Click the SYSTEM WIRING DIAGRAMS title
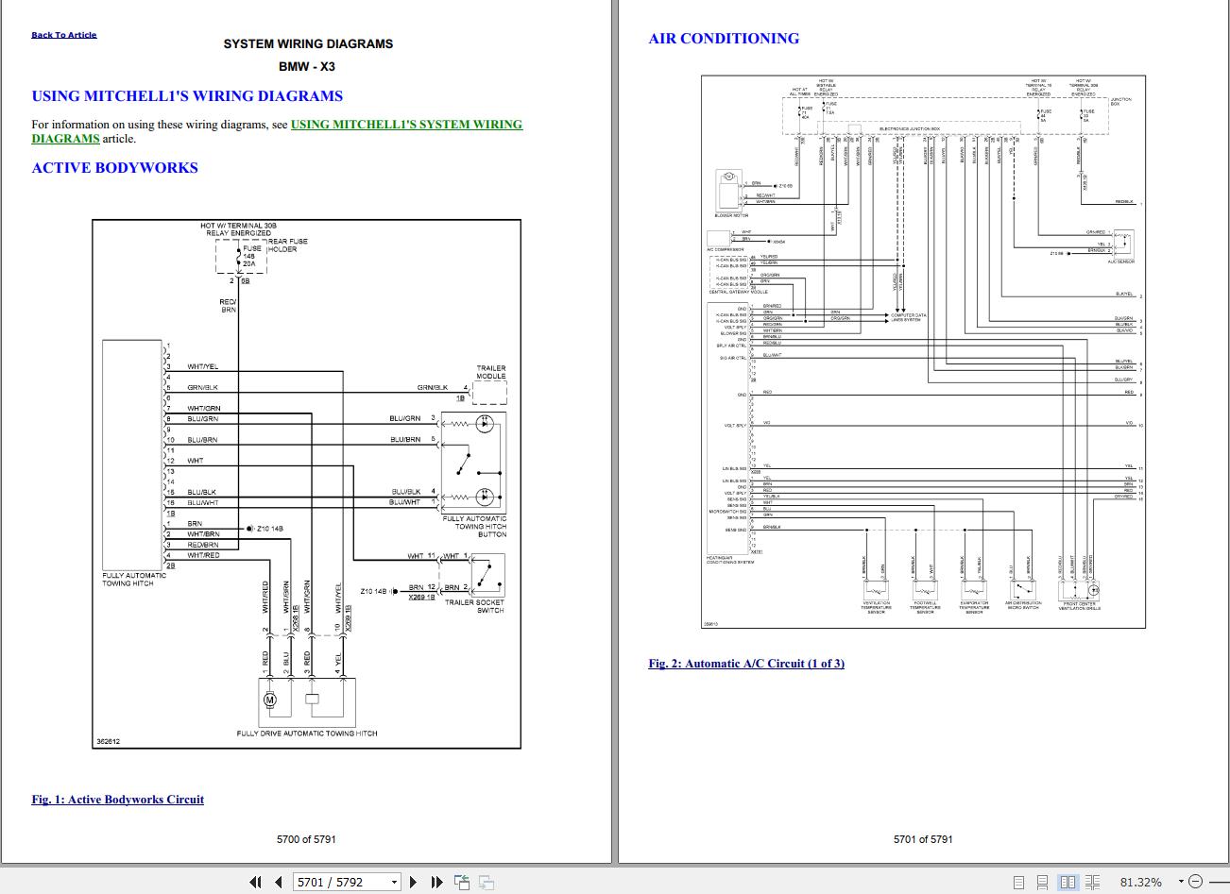Viewport: 1230px width, 894px height. (308, 43)
